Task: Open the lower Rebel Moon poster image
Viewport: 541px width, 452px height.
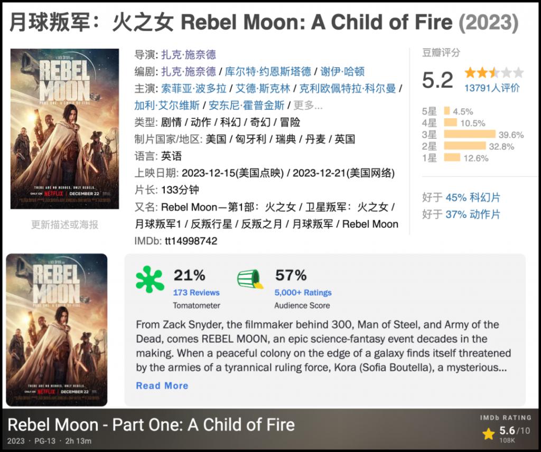Action: (x=57, y=329)
